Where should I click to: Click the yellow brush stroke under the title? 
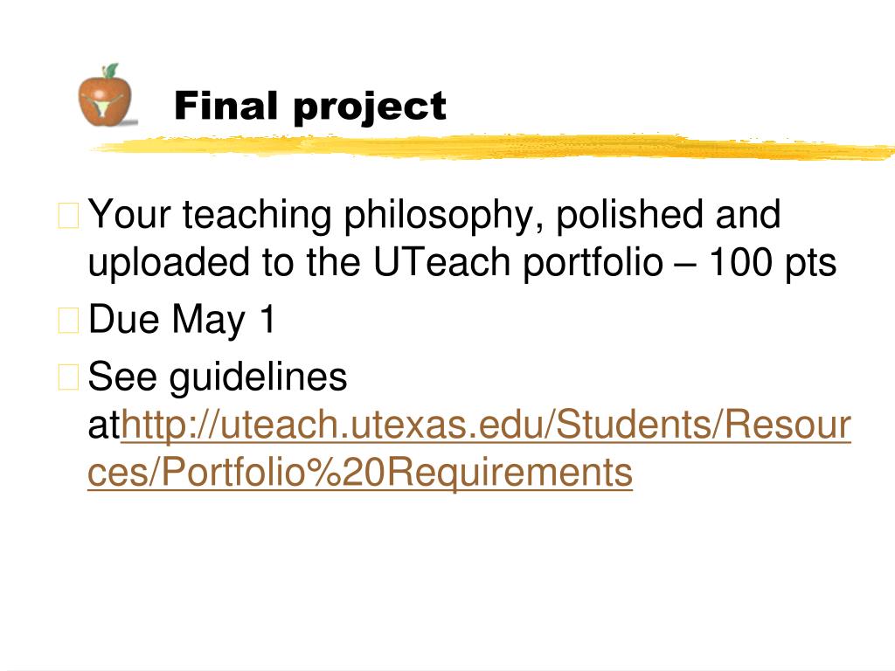click(492, 146)
